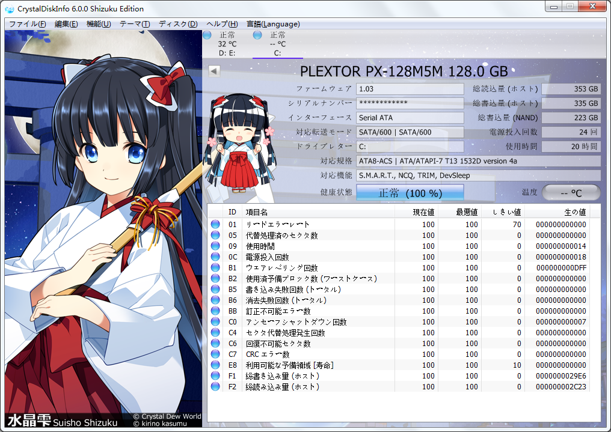Screen dimensions: 611x432
Task: Click the temperature -- °C button
Action: coord(571,193)
